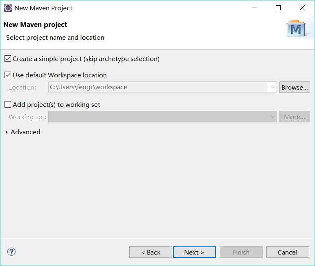Toggle Use default Workspace location checkbox
This screenshot has height=266, width=315.
pos(8,75)
